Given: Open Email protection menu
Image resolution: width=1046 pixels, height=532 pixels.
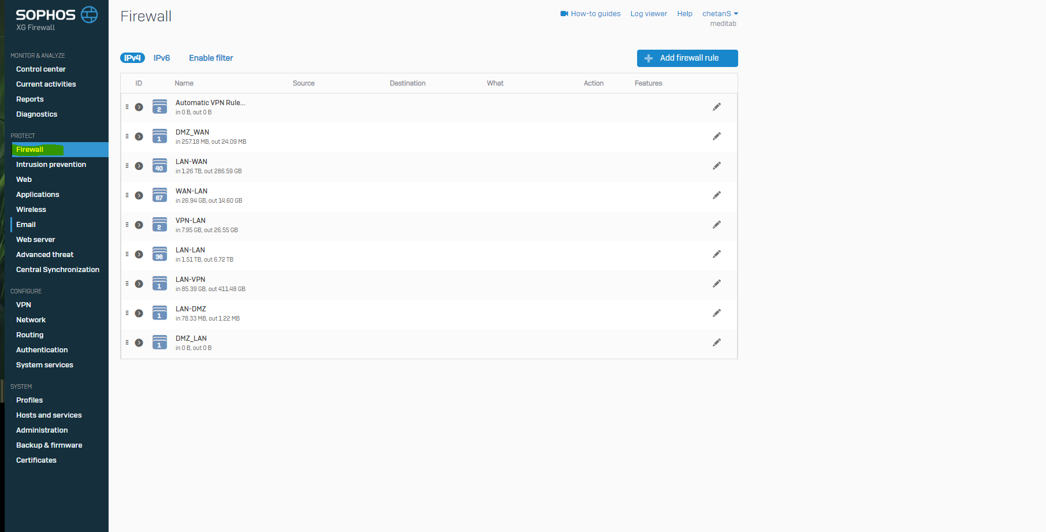Looking at the screenshot, I should pos(26,225).
